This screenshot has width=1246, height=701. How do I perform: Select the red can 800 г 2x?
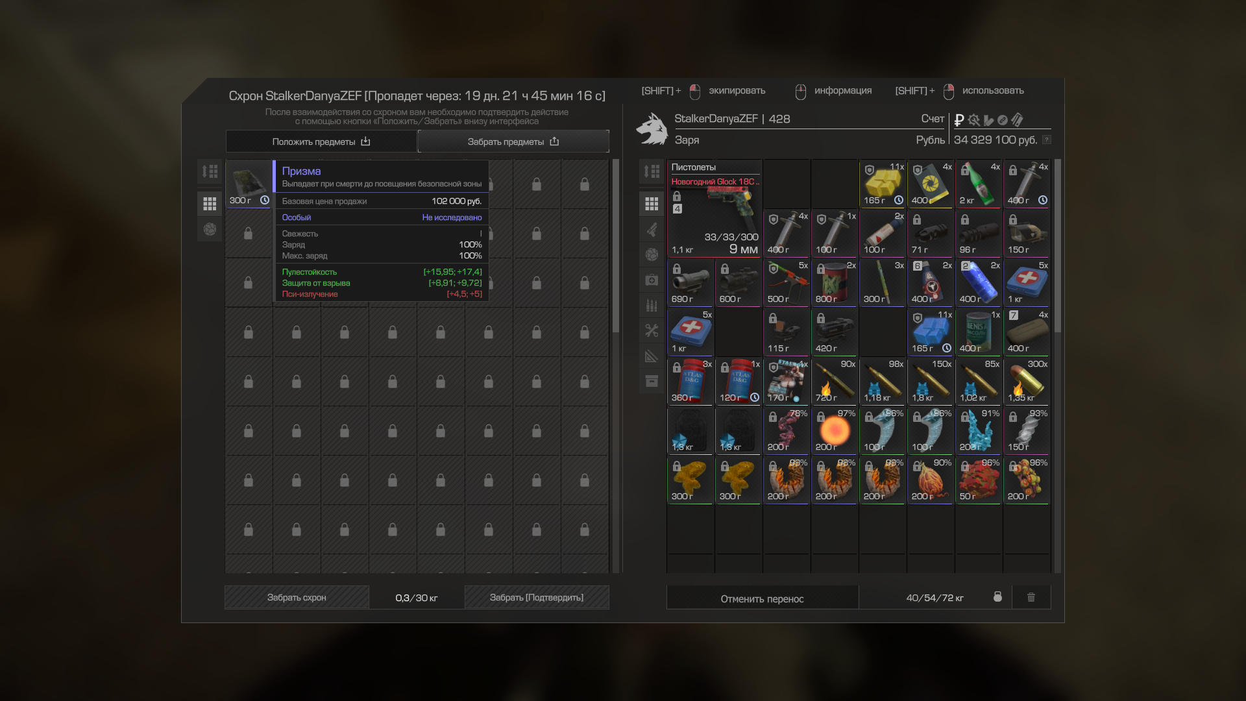pyautogui.click(x=835, y=282)
